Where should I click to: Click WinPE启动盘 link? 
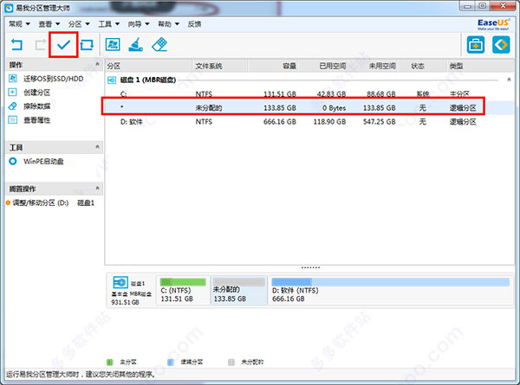[43, 161]
